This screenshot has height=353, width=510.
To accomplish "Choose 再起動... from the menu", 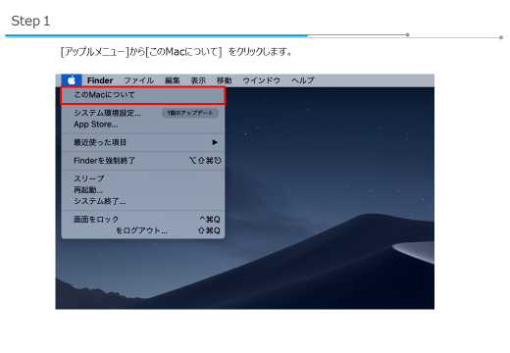I will (143, 190).
